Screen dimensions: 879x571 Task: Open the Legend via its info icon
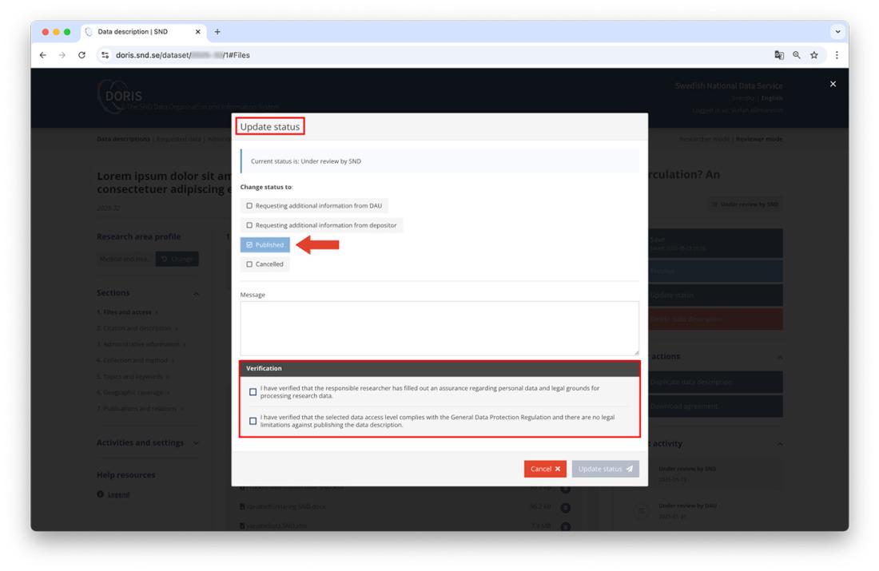(99, 493)
